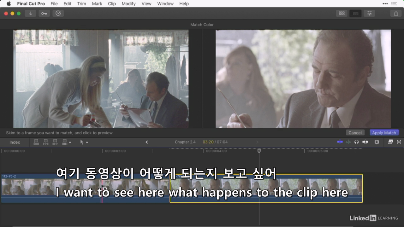Open the View menu
This screenshot has width=404, height=227.
tap(146, 4)
